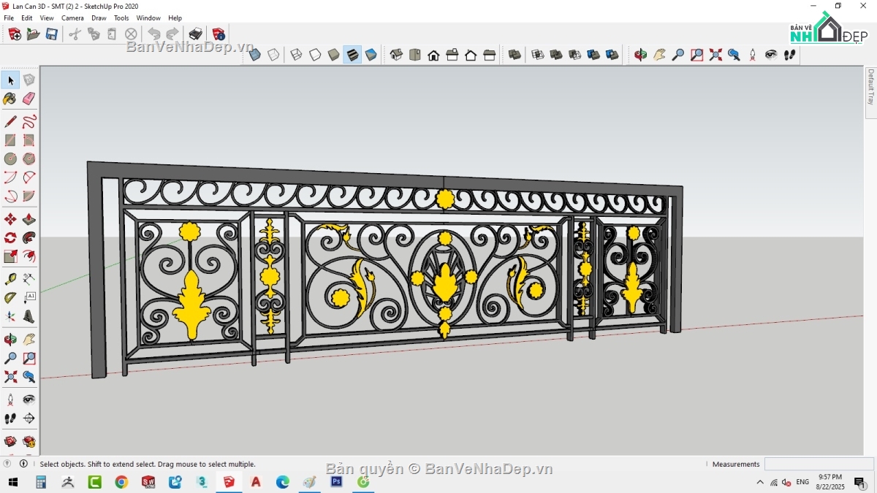Click inside the Measurements input field
This screenshot has height=493, width=877.
(x=819, y=463)
